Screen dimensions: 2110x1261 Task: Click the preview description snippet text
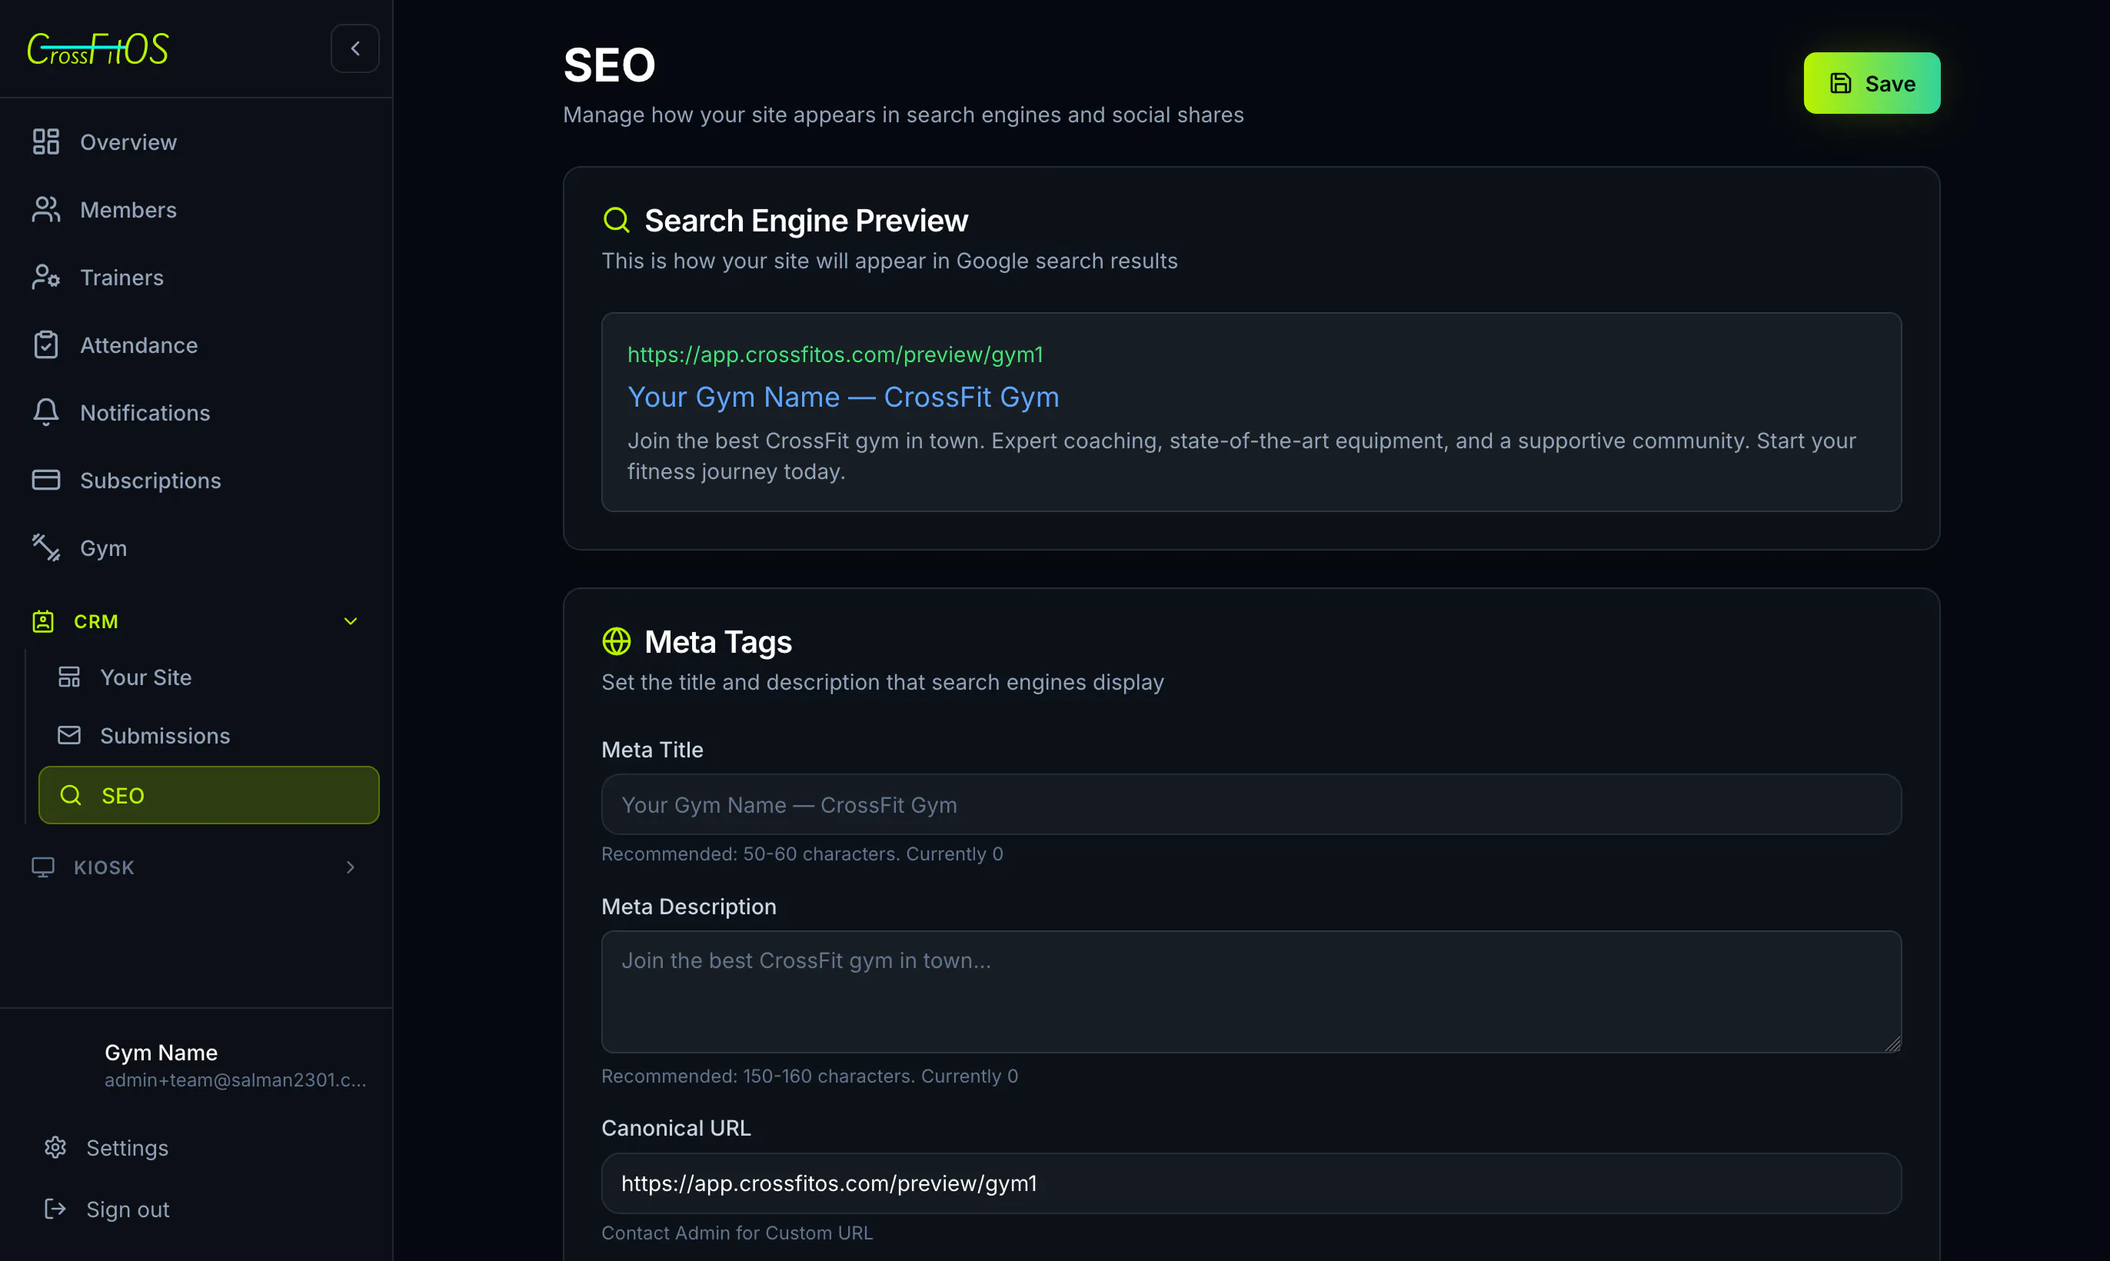(1242, 455)
